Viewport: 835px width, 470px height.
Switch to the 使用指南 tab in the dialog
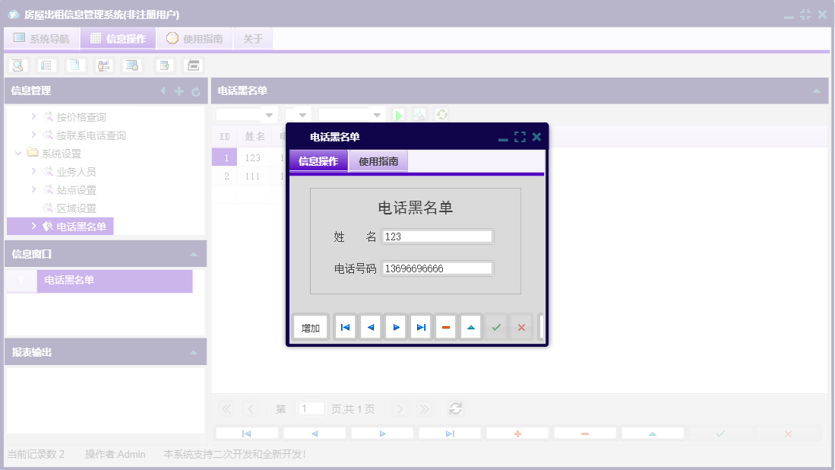pos(378,161)
